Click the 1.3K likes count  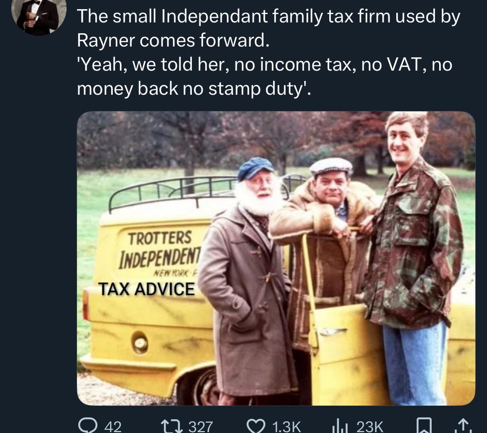pyautogui.click(x=286, y=427)
